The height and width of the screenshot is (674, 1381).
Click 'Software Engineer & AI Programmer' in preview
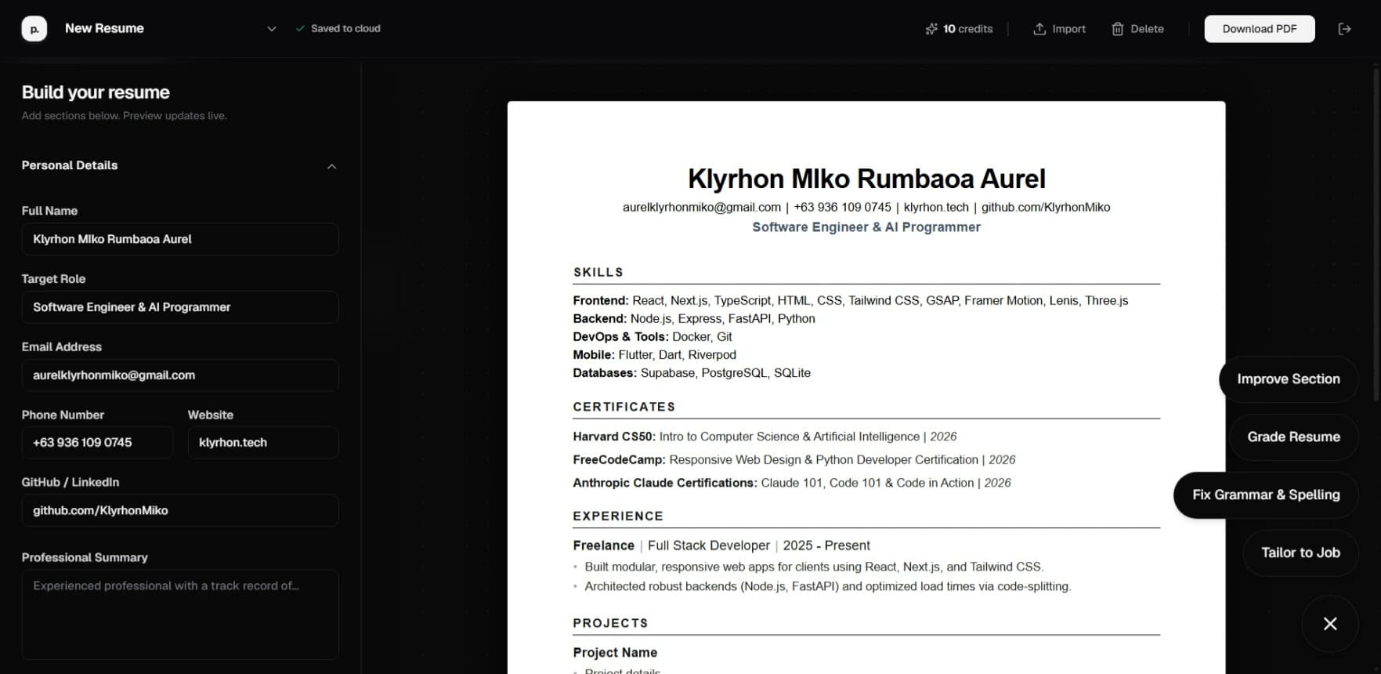coord(866,227)
